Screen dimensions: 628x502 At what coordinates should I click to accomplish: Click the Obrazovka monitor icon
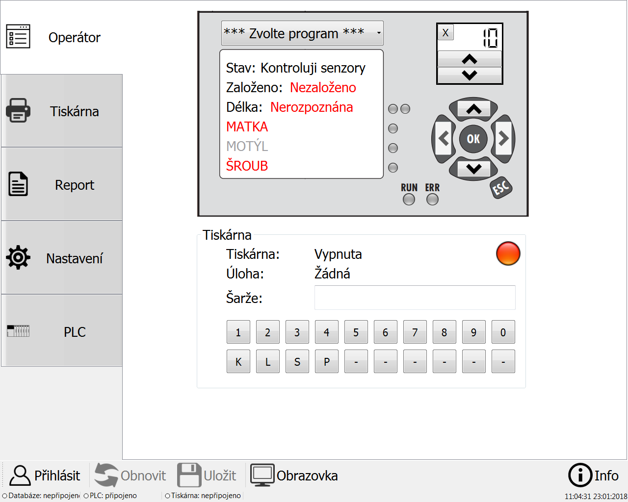pos(262,476)
